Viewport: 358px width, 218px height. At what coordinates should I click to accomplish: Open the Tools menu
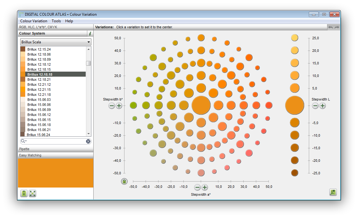click(x=56, y=21)
